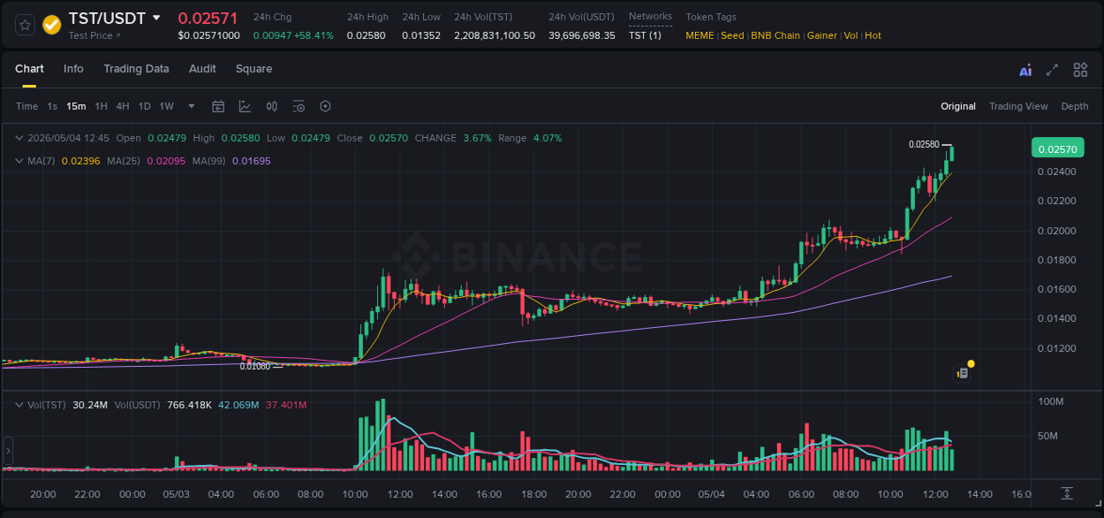1104x518 pixels.
Task: Open the Square tab
Action: pyautogui.click(x=253, y=69)
